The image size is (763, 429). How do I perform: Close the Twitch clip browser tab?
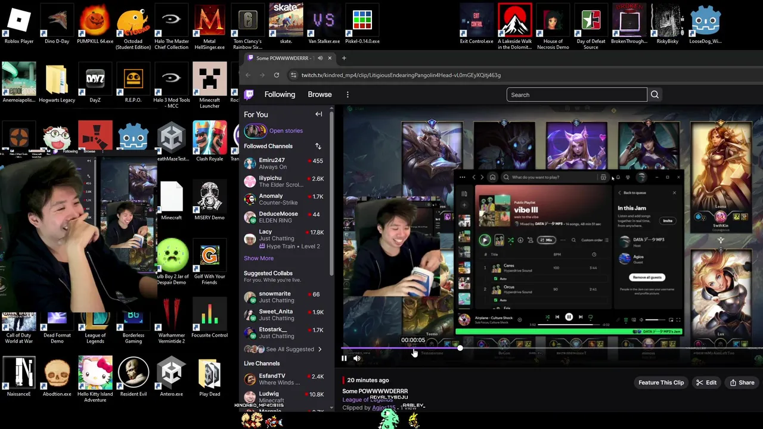(329, 58)
